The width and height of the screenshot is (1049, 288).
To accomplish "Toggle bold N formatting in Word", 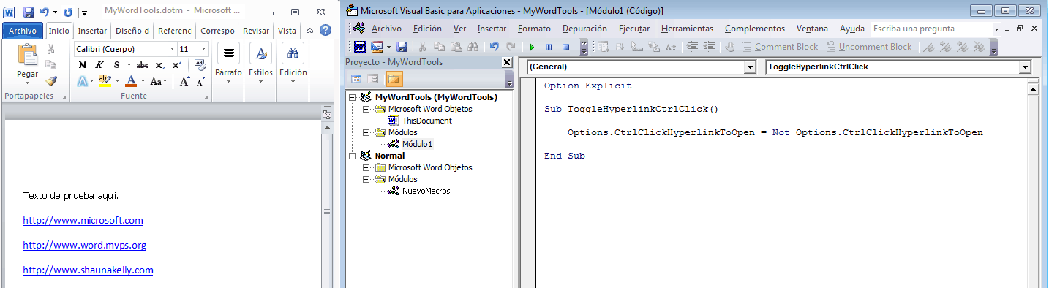I will click(82, 65).
